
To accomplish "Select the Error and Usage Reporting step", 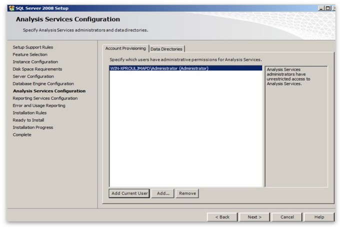I will coord(39,106).
